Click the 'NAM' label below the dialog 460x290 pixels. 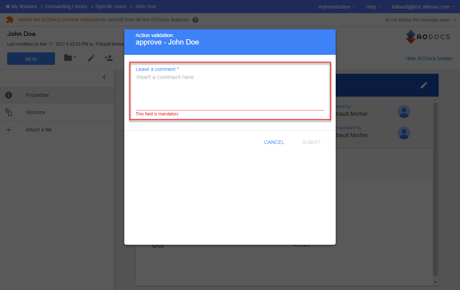click(x=158, y=246)
